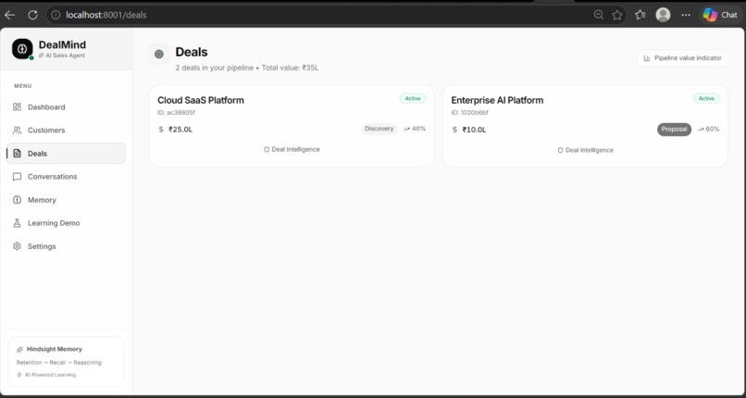Open Dashboard from the sidebar menu

66,107
